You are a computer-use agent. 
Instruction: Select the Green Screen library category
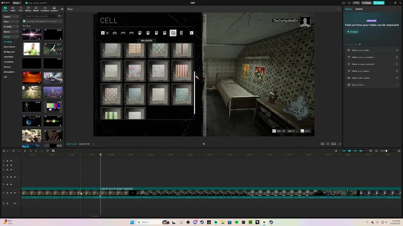pos(9,47)
